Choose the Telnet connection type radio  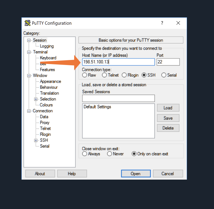104,75
